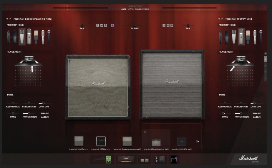Mute the right cabinet with M button

(x=168, y=25)
